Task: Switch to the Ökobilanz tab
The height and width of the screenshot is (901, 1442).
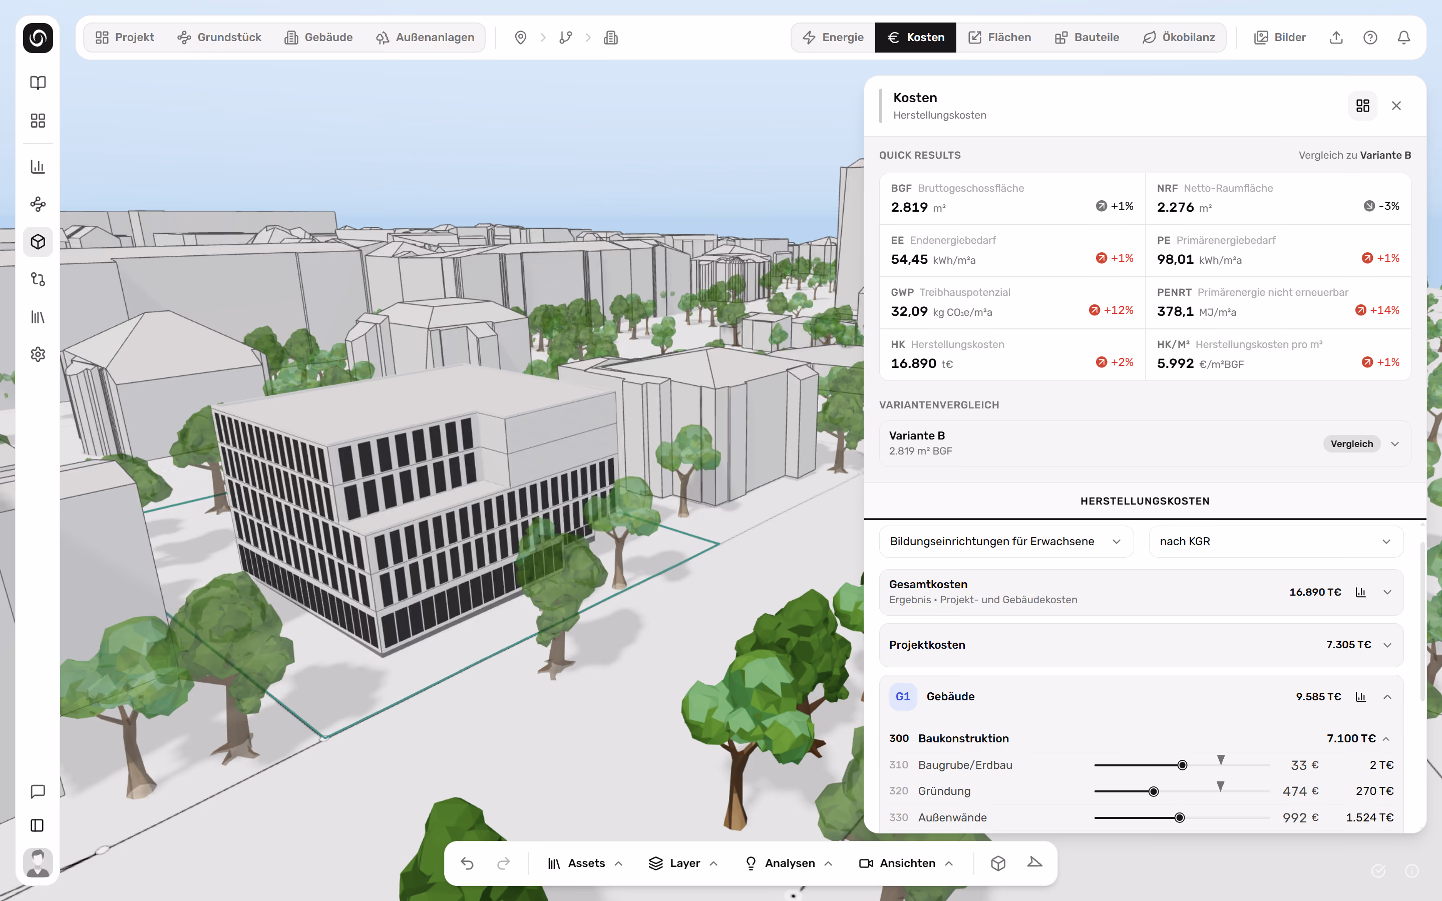Action: coord(1179,38)
